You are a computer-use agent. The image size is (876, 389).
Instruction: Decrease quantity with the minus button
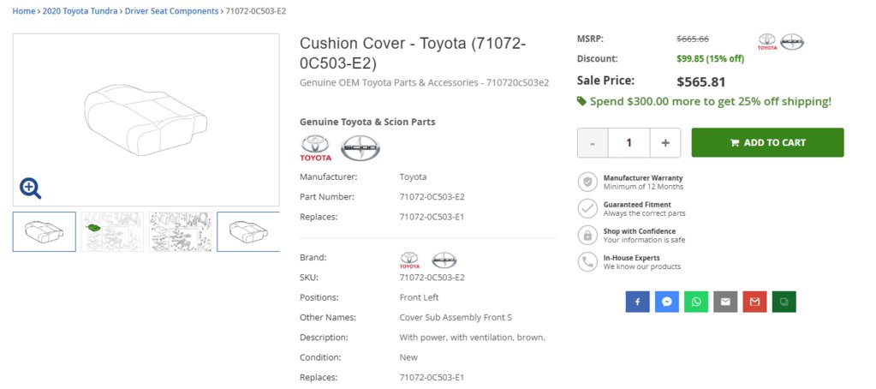[x=593, y=142]
